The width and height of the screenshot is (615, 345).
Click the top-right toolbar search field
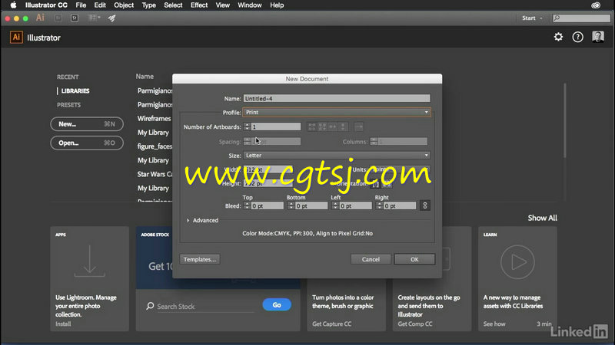click(581, 18)
